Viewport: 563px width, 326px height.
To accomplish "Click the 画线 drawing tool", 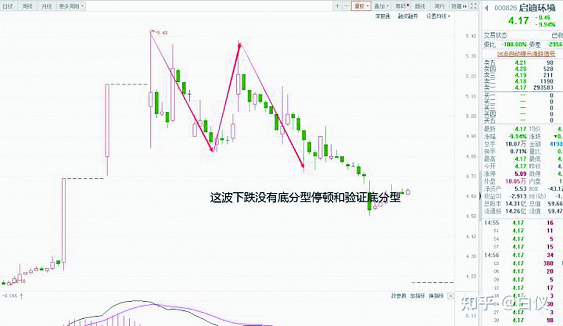I will point(420,6).
